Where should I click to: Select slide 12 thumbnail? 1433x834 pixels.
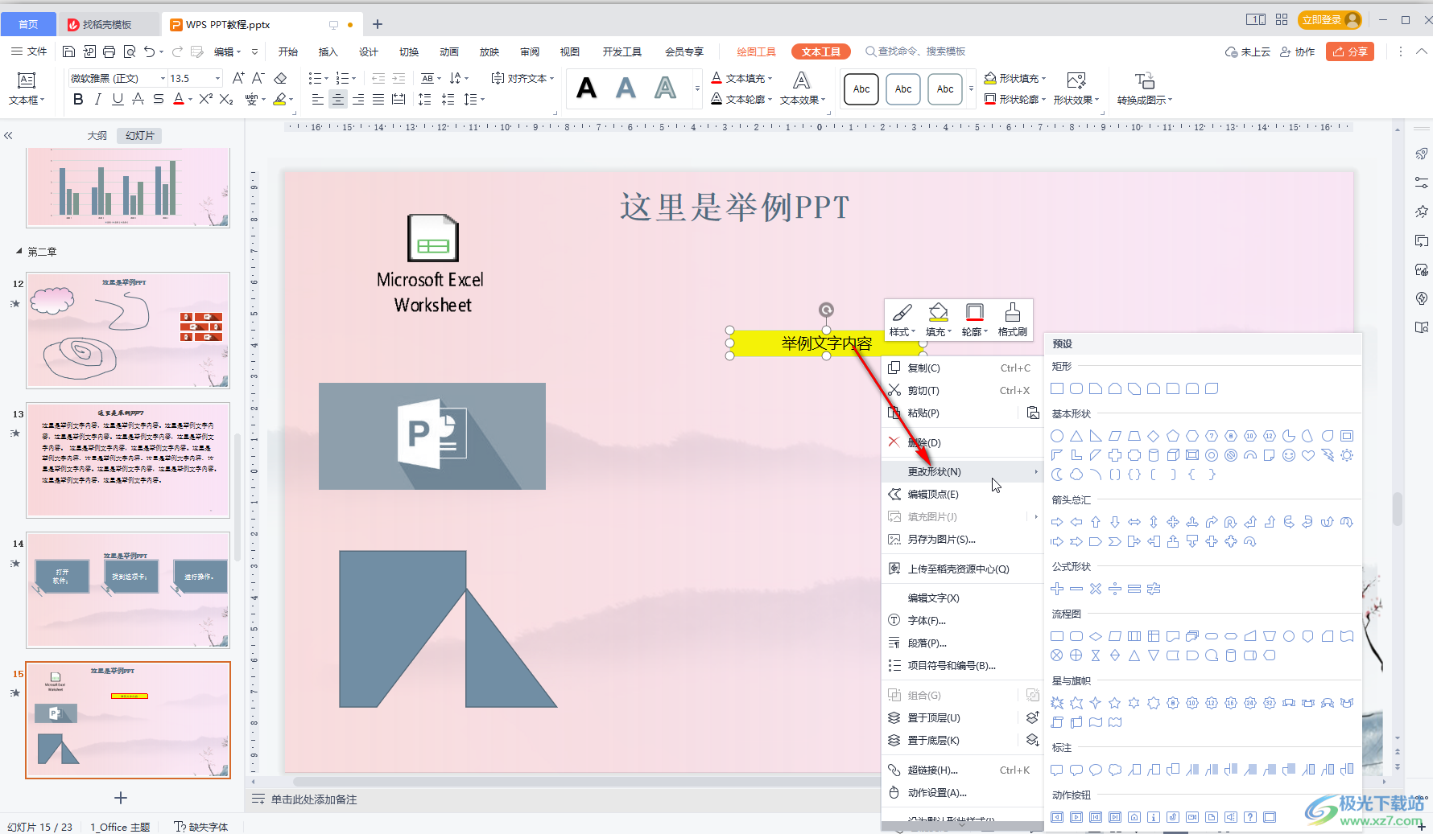128,330
